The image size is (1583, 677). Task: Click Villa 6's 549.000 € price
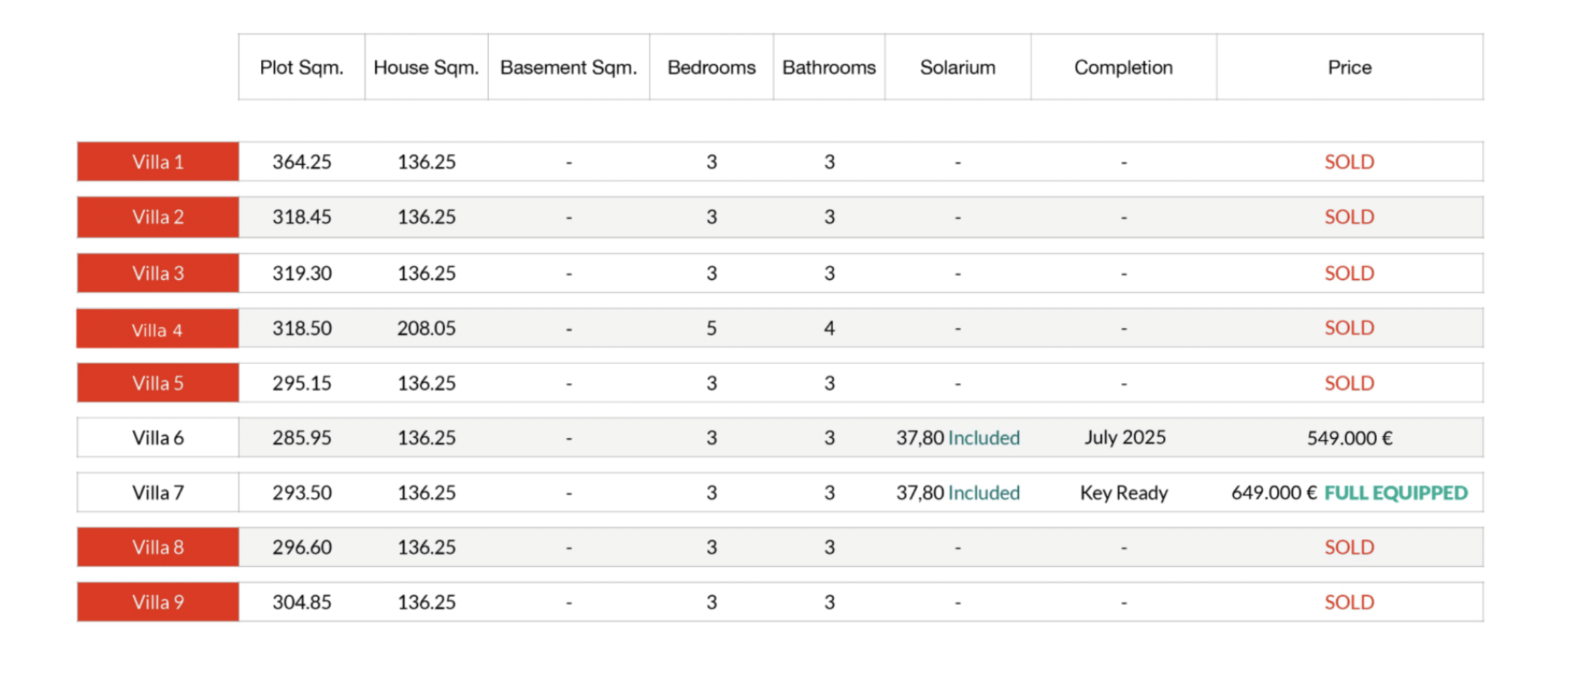click(1350, 438)
